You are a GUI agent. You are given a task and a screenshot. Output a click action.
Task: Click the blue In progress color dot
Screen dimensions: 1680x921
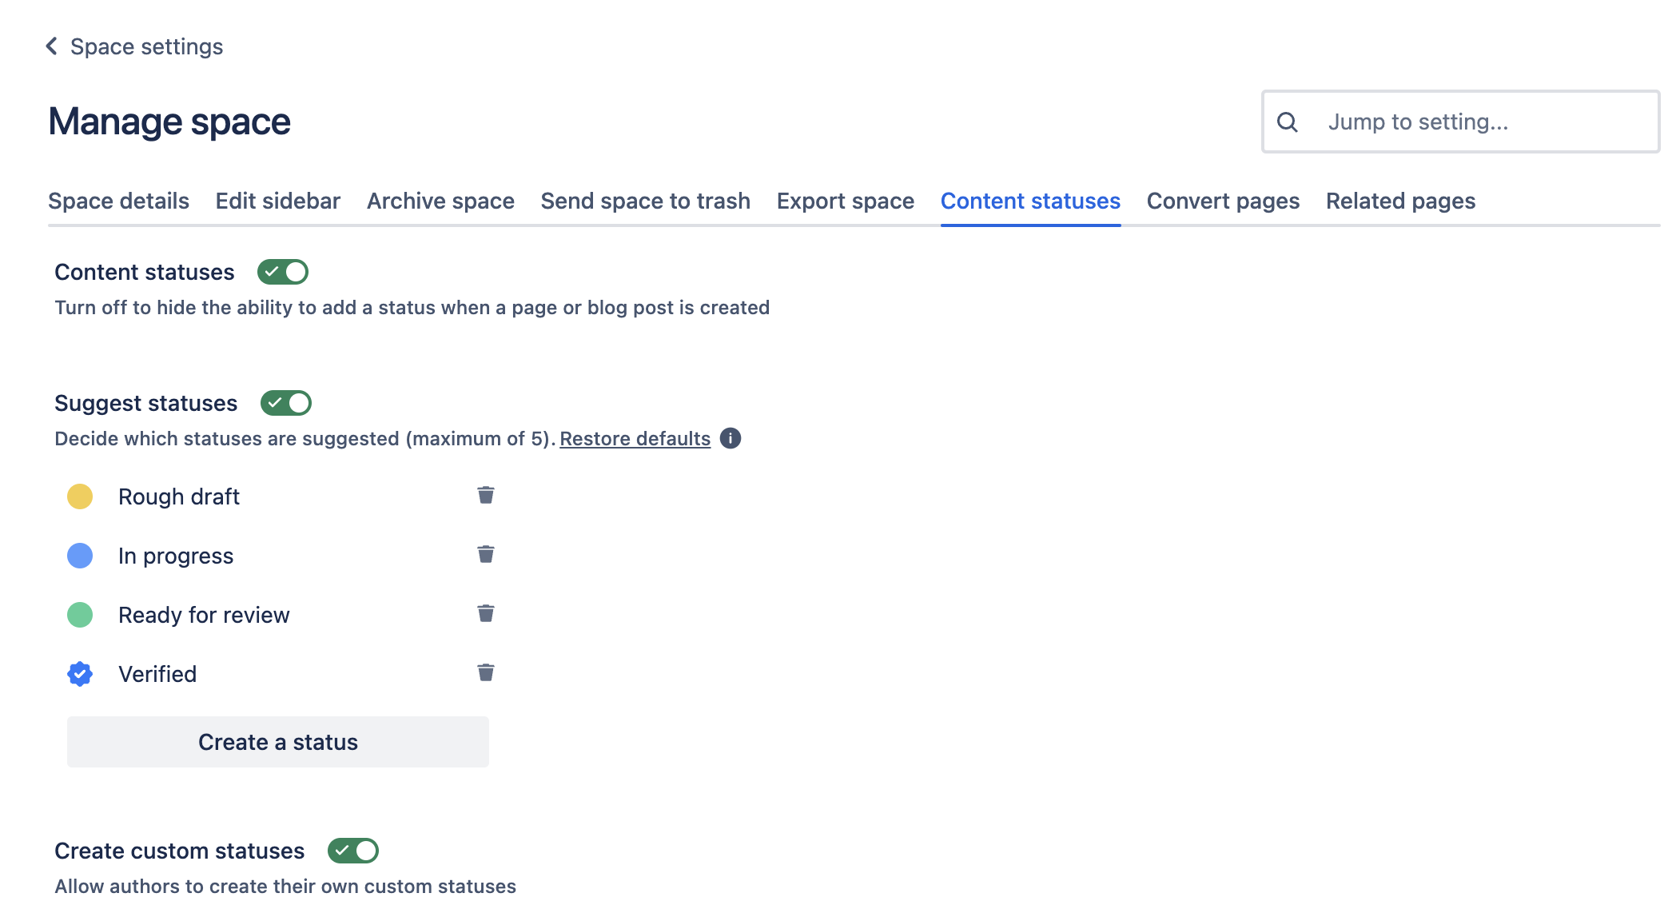click(x=80, y=556)
